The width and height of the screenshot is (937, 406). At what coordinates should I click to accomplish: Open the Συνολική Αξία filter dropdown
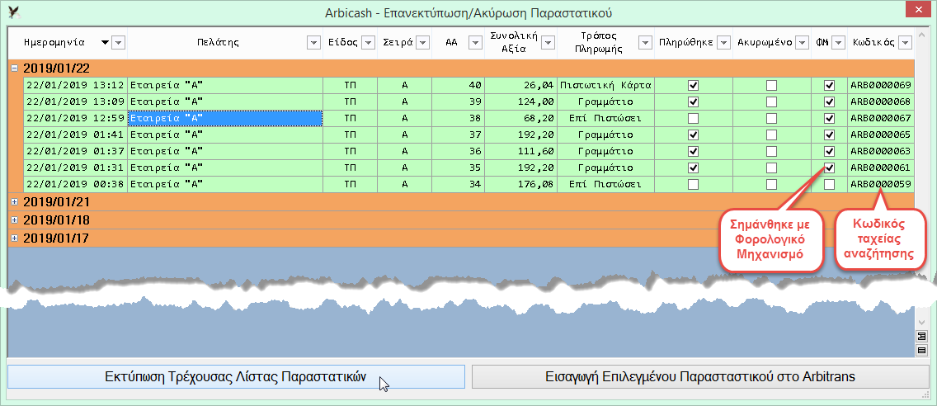tap(548, 42)
